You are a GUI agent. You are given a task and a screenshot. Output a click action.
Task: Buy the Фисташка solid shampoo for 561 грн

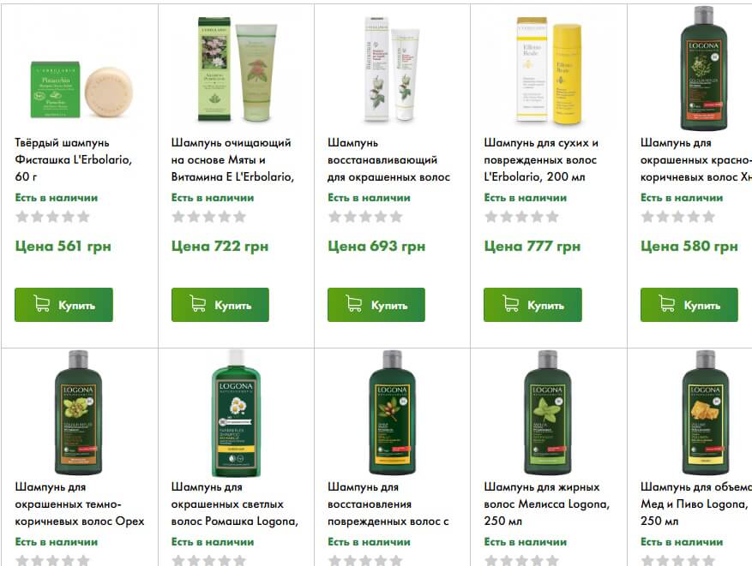click(63, 305)
